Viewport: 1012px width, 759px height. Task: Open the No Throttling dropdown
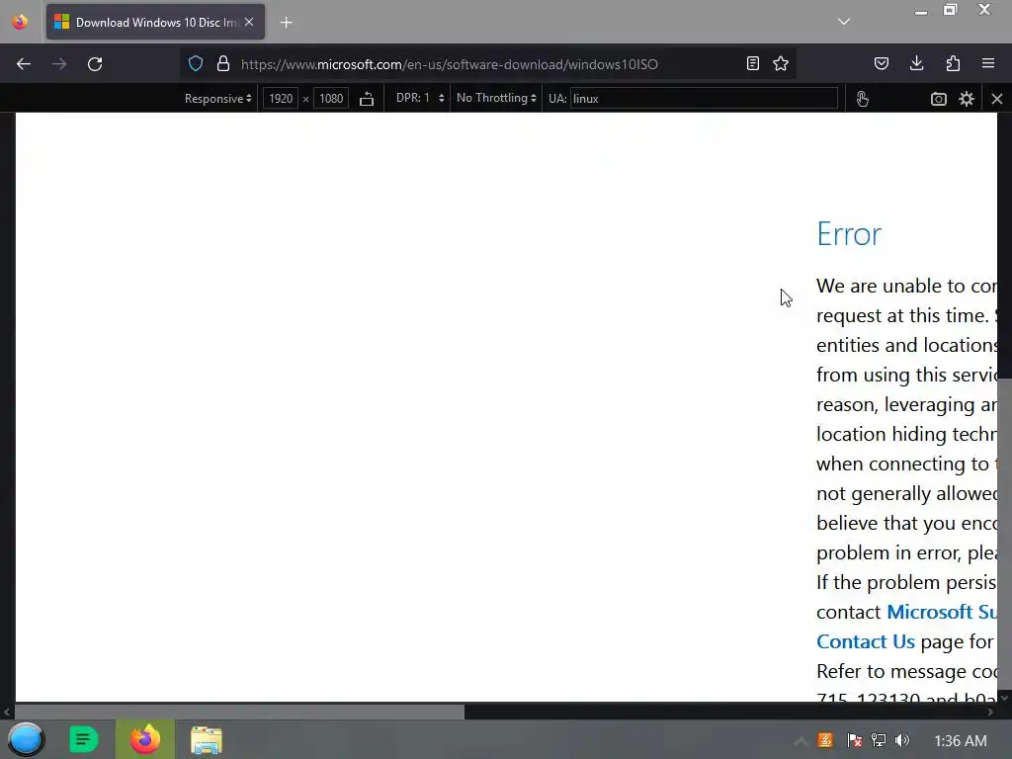tap(496, 98)
